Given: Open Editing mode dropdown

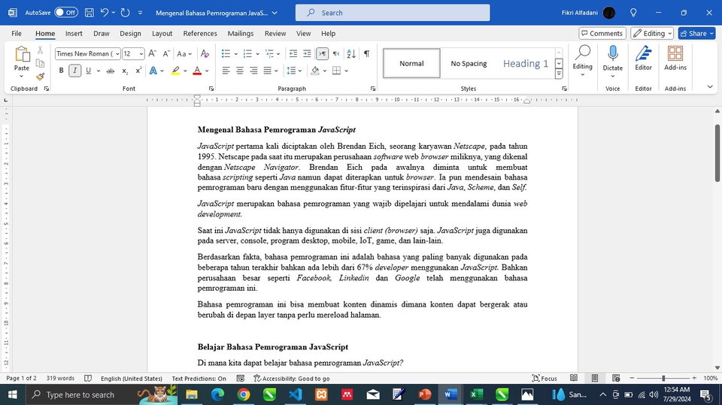Looking at the screenshot, I should pos(651,33).
